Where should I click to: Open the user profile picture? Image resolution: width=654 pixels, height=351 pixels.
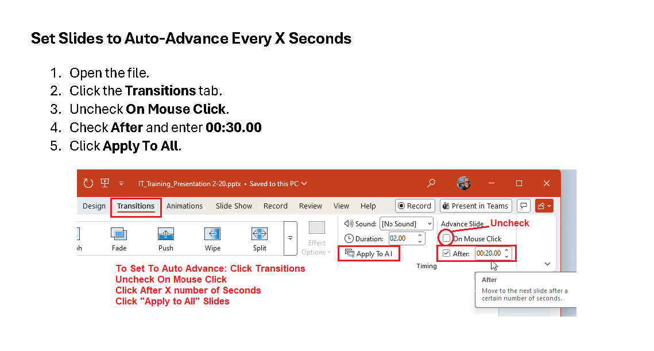click(464, 183)
